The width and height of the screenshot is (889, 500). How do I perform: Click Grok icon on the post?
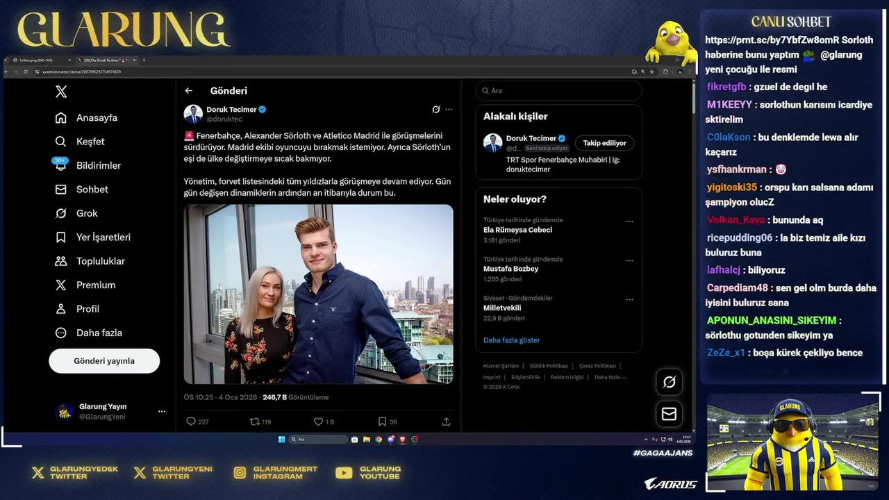click(436, 110)
